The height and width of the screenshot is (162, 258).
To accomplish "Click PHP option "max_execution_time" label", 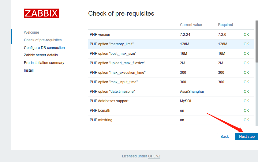I will point(118,73).
